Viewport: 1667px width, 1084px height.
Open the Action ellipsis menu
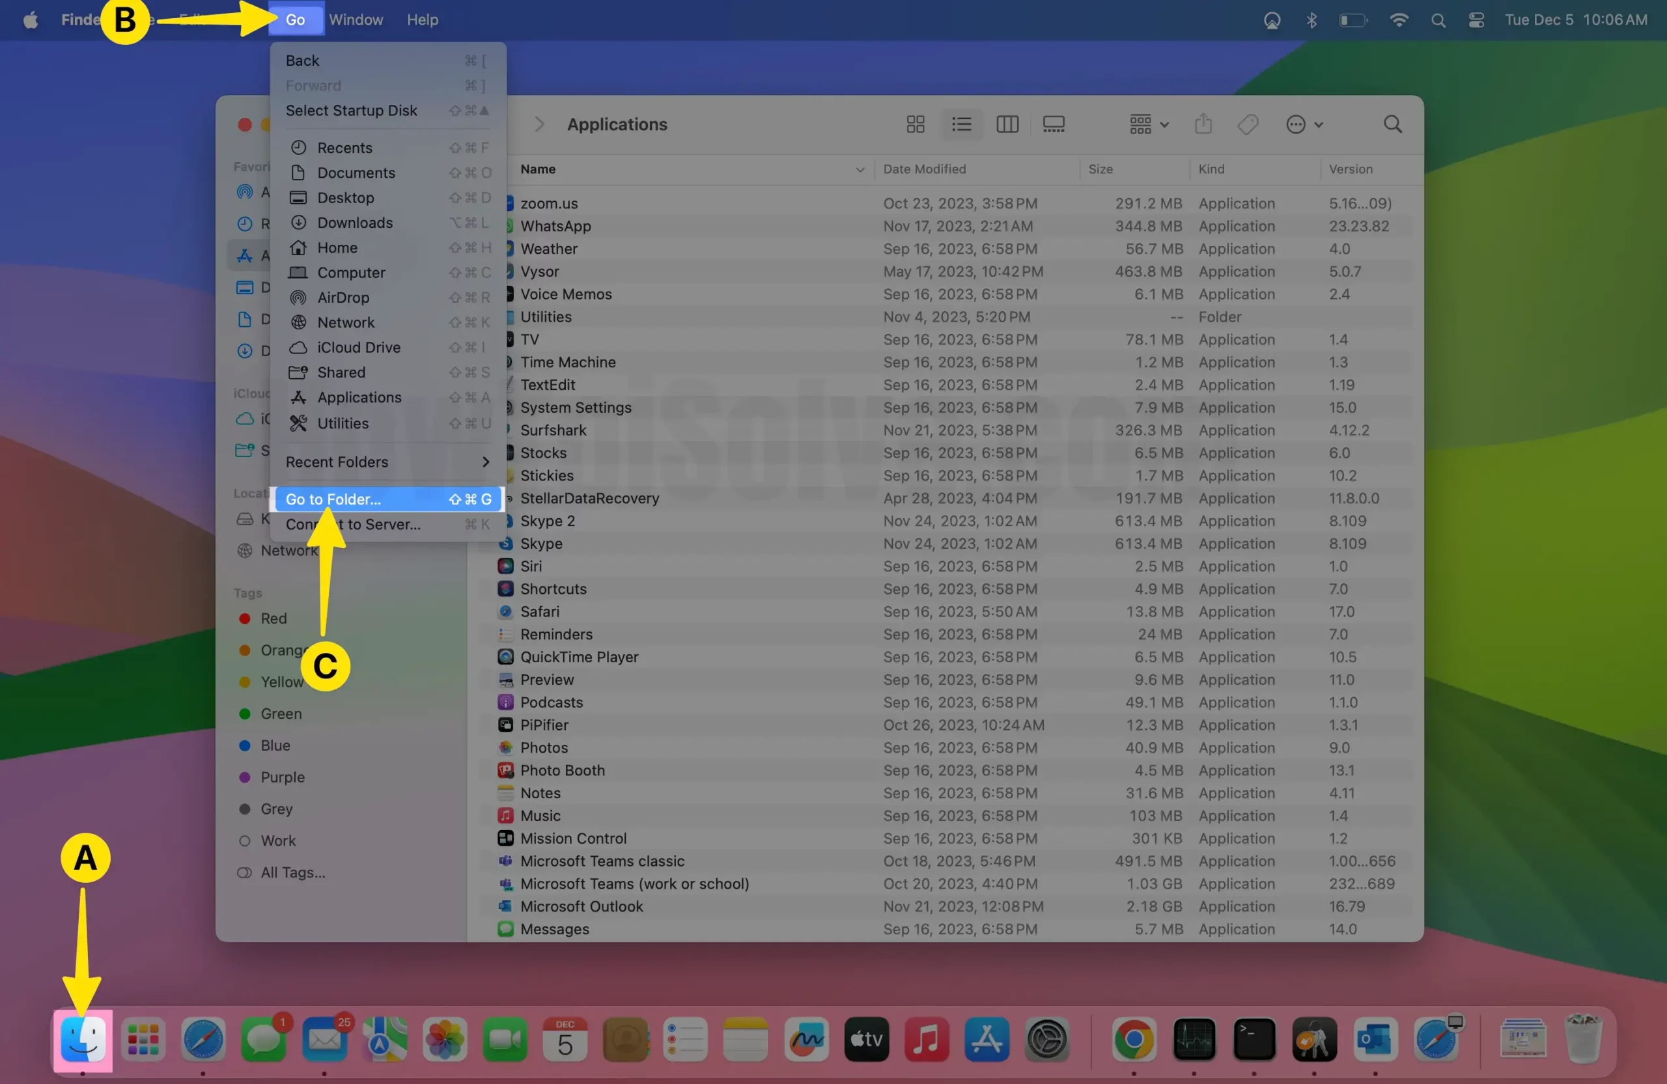pos(1304,124)
